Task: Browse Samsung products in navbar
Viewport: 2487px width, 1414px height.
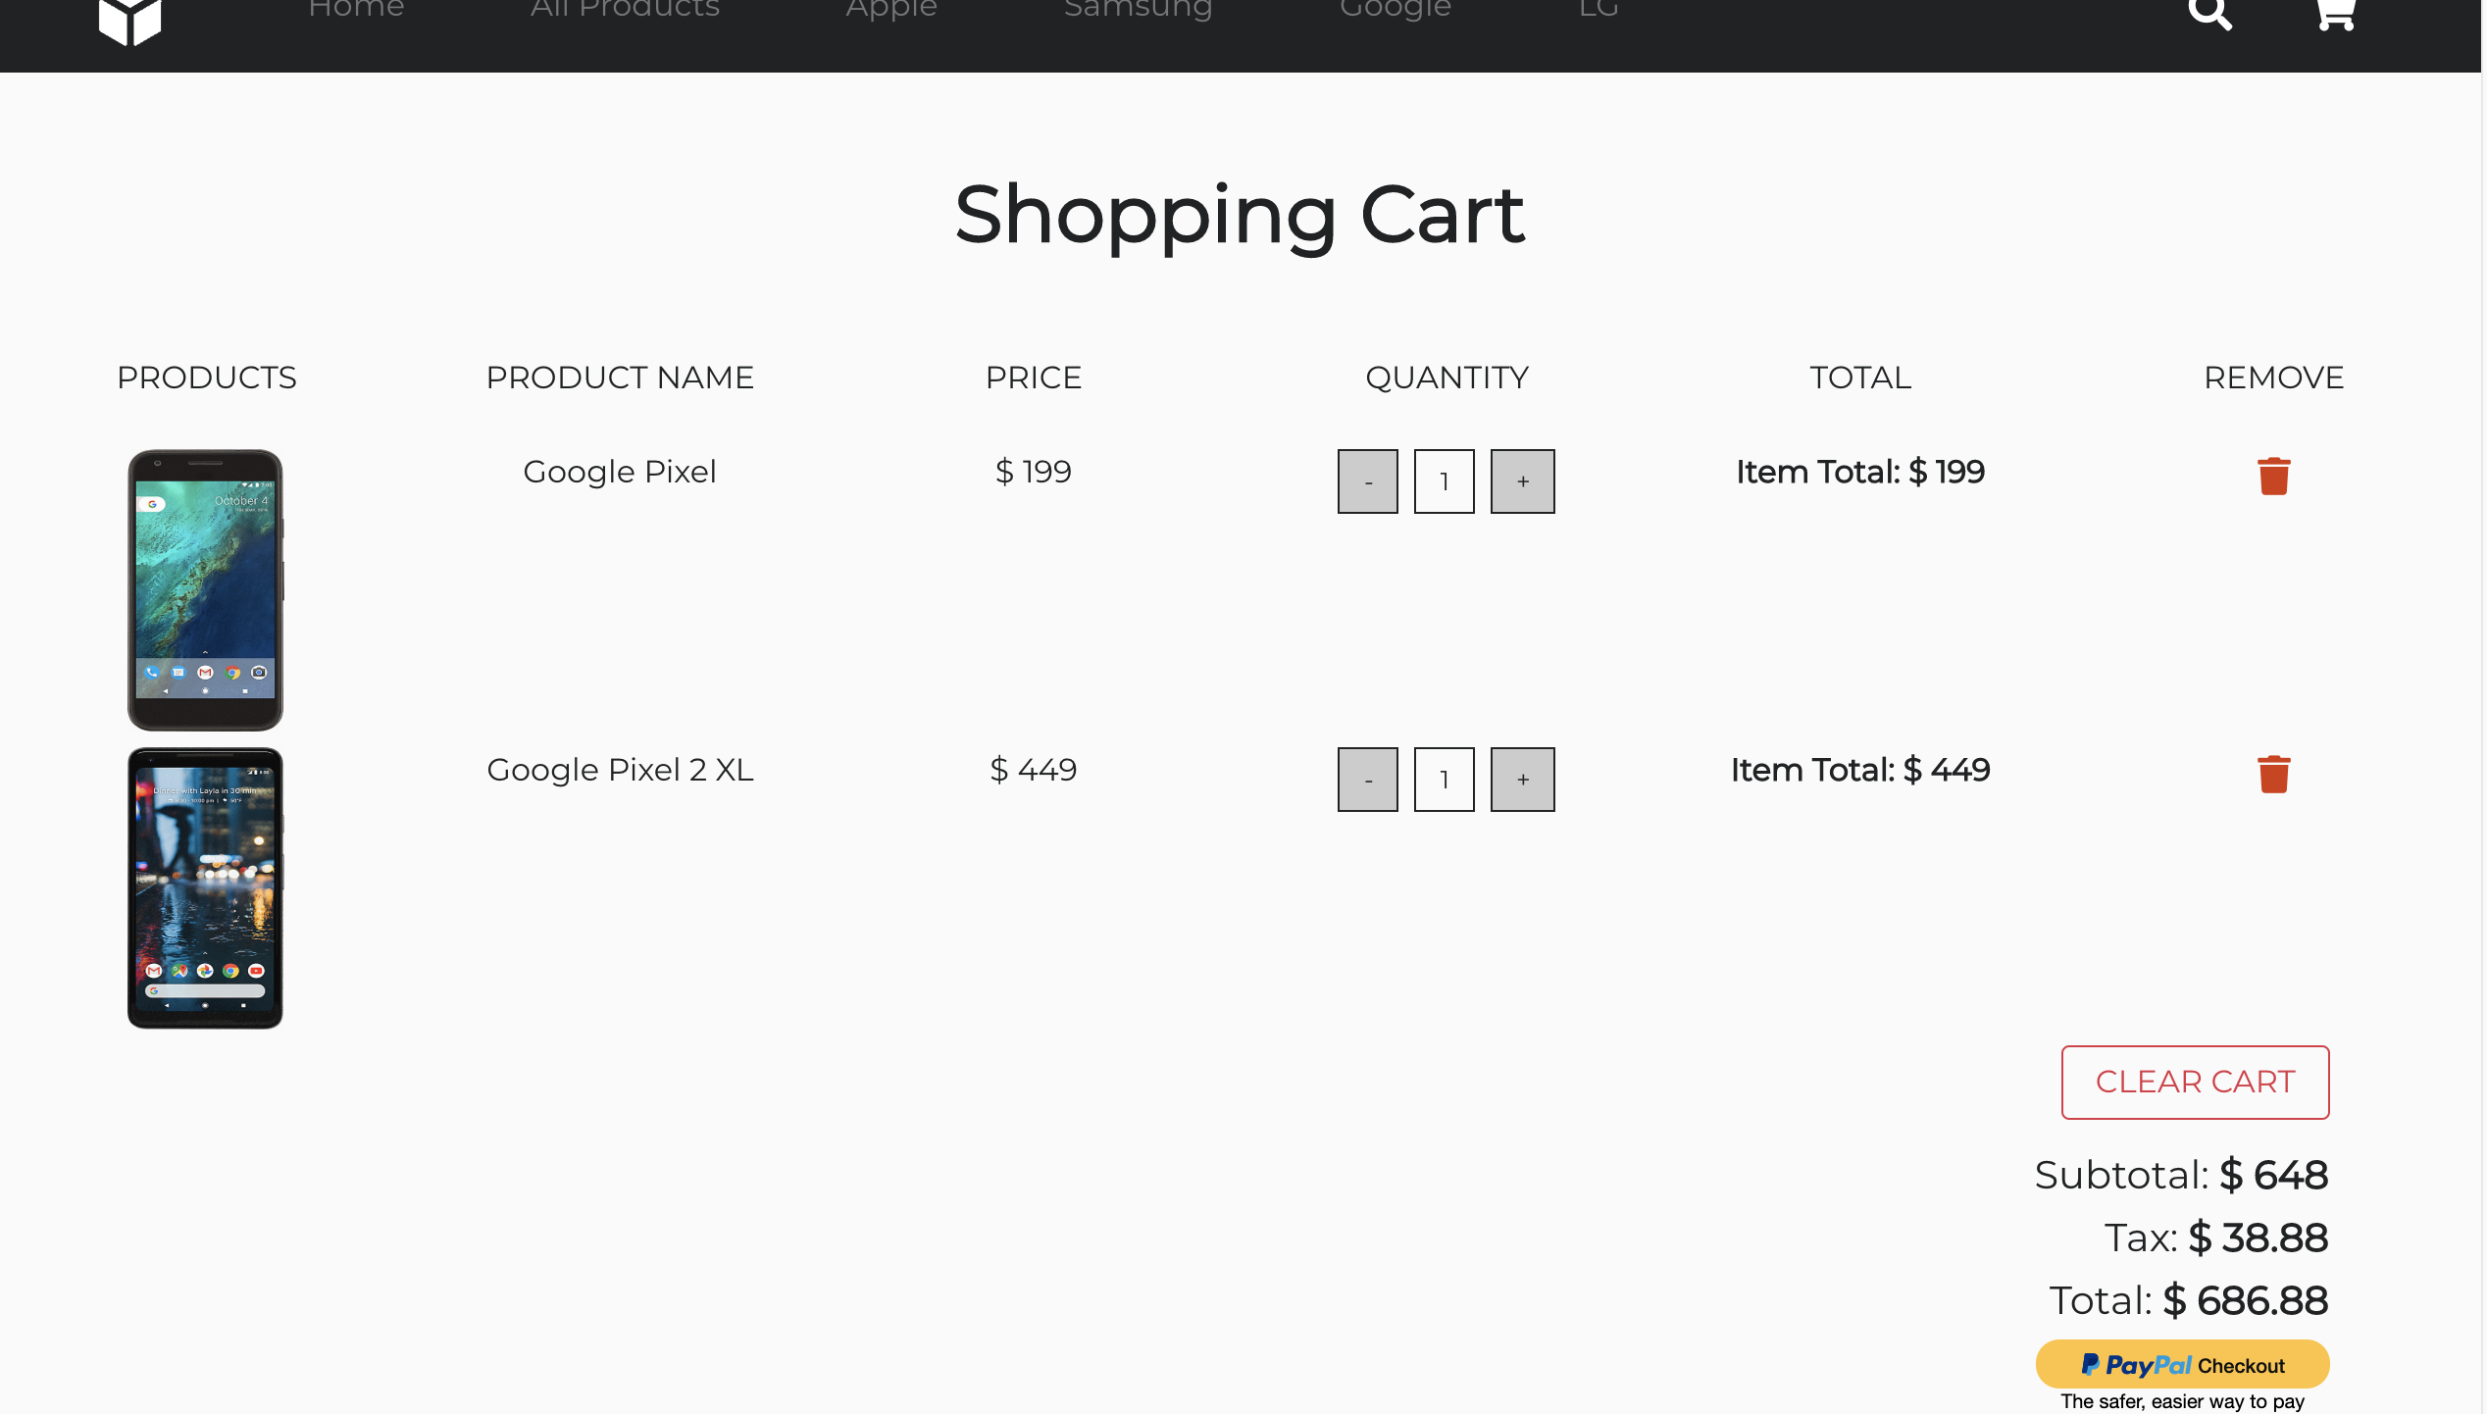Action: [x=1138, y=10]
